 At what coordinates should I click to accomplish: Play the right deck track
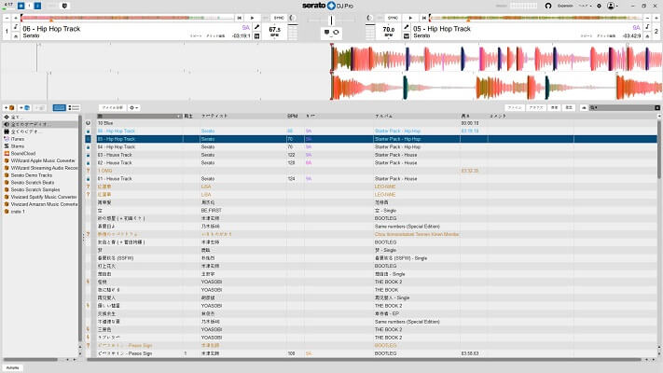click(x=410, y=18)
